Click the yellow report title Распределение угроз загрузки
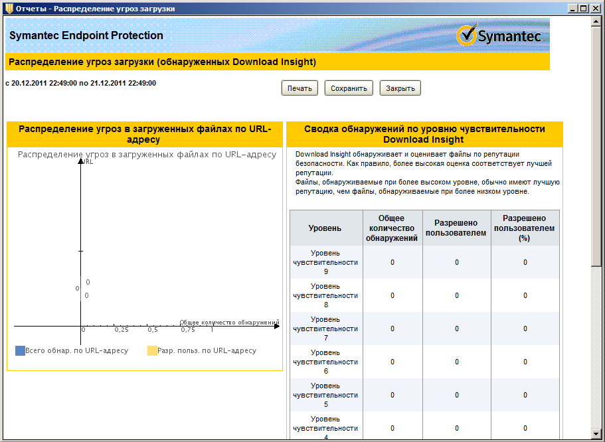The height and width of the screenshot is (442, 605). pyautogui.click(x=163, y=62)
